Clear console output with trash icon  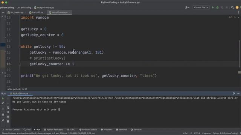tap(8, 121)
